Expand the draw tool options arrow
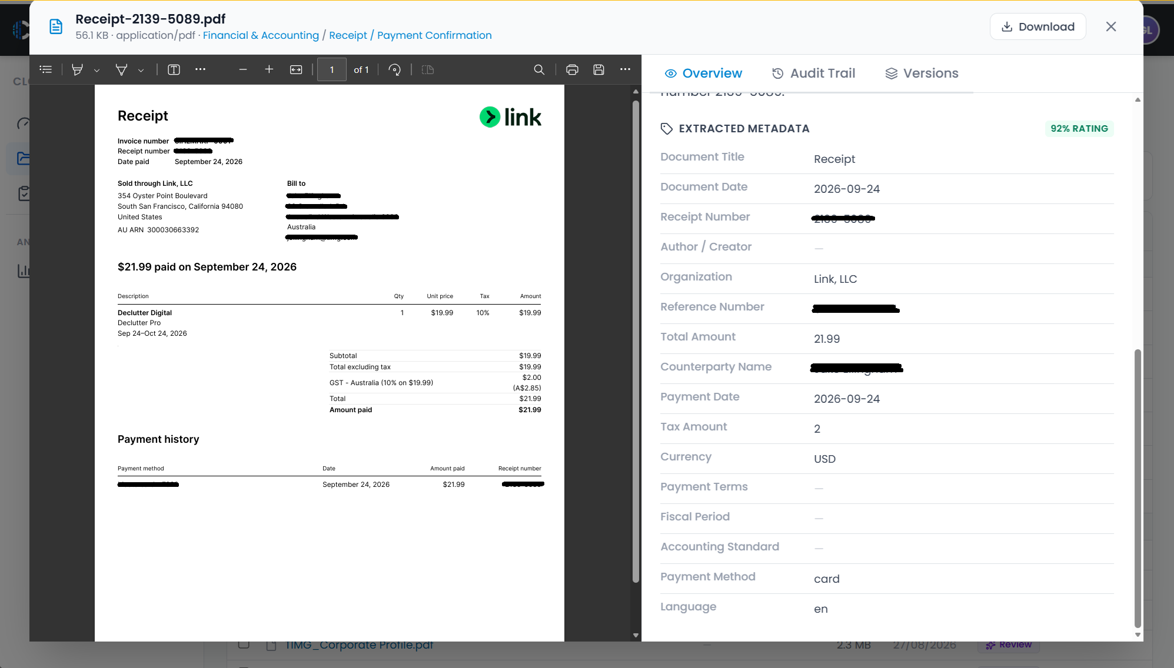Screen dimensions: 1174x668 pos(141,70)
